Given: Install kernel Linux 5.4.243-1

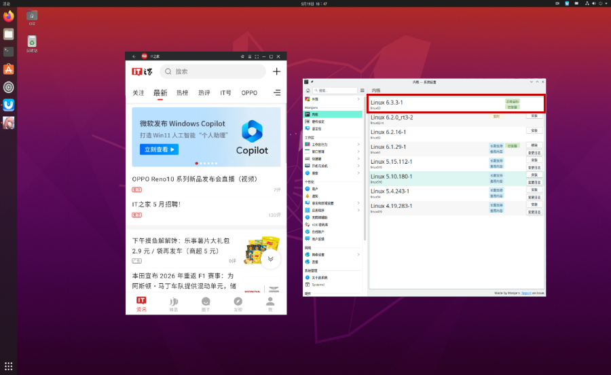Looking at the screenshot, I should (534, 190).
